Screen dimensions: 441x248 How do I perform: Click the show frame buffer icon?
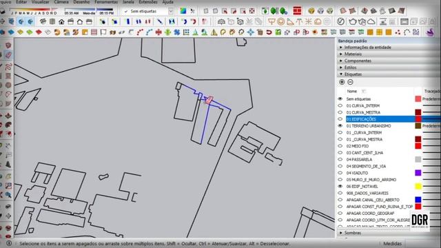[x=404, y=21]
